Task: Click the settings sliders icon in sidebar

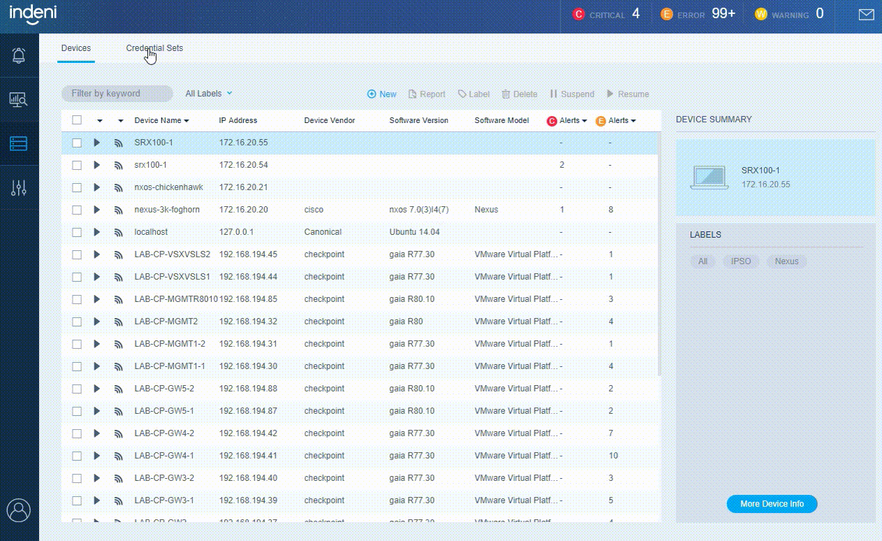Action: pyautogui.click(x=19, y=187)
